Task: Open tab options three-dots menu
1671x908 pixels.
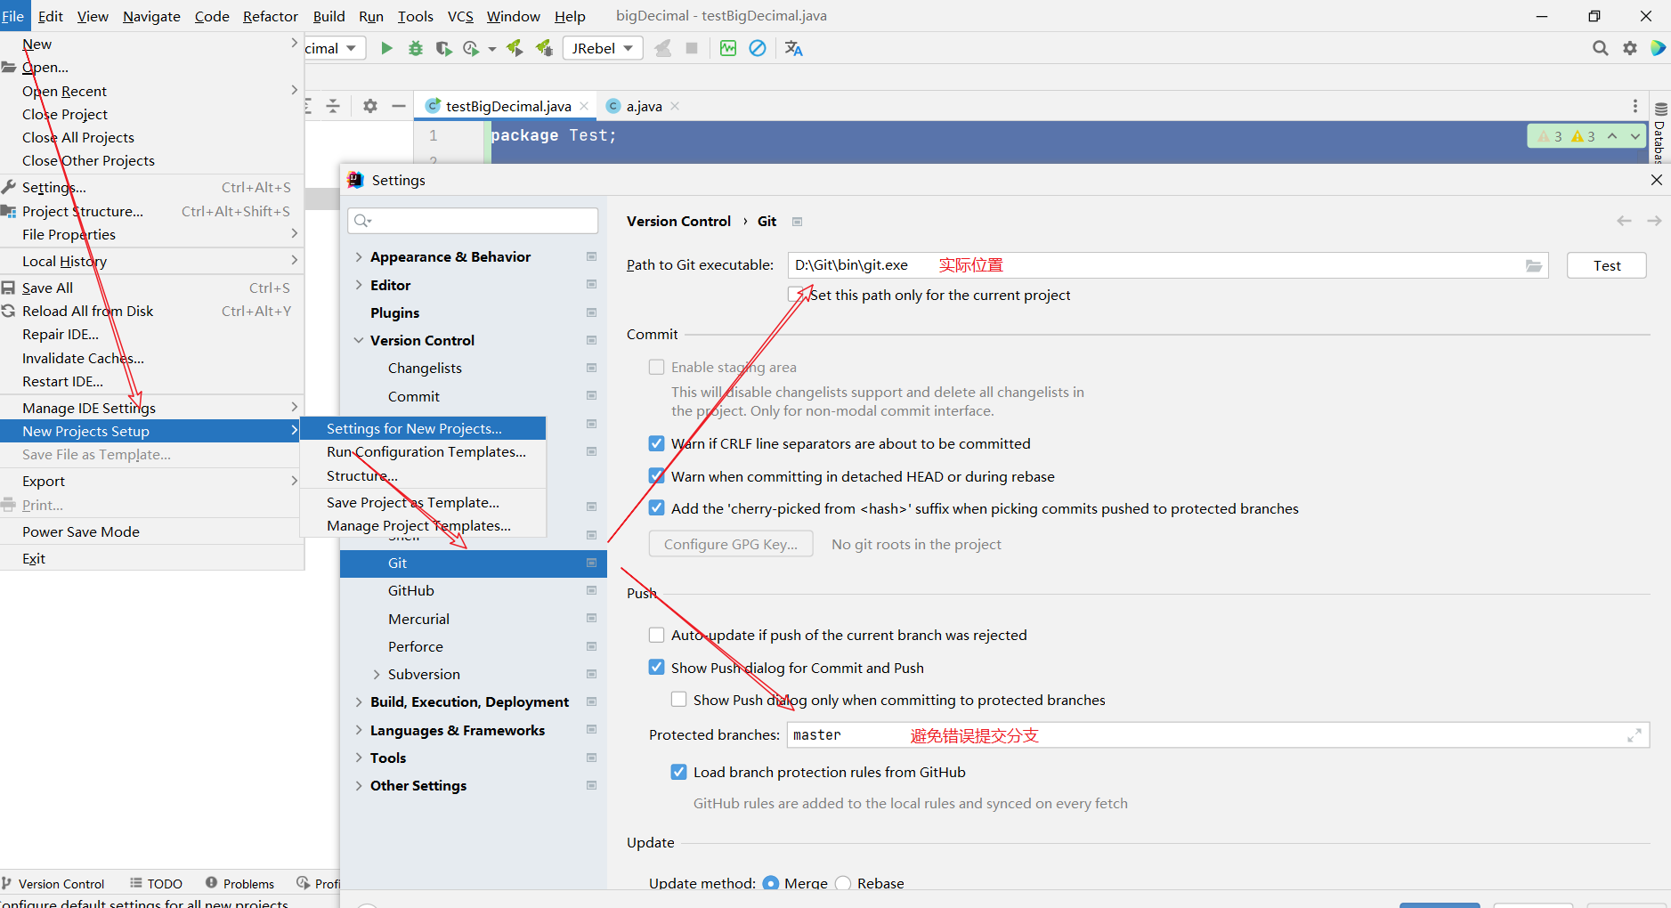Action: 1635,106
